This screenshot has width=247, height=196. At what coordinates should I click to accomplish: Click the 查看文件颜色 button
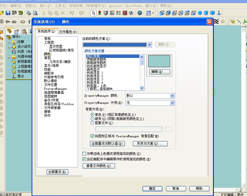pos(99,166)
